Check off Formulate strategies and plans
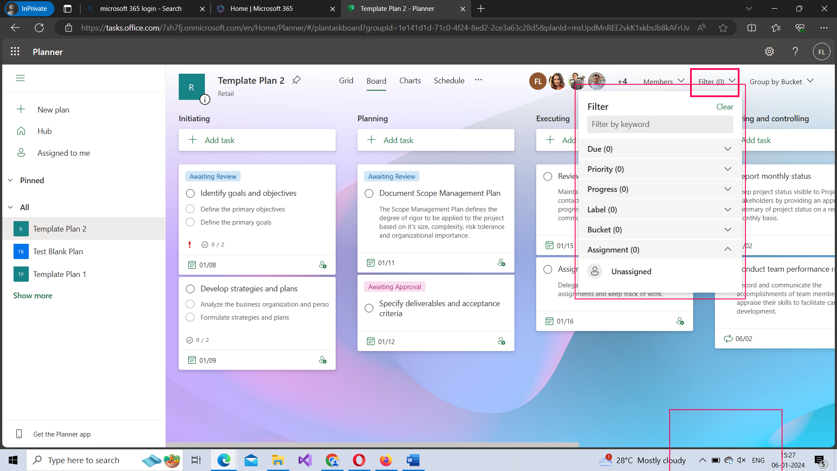Screen dimensions: 837x471 [x=190, y=317]
